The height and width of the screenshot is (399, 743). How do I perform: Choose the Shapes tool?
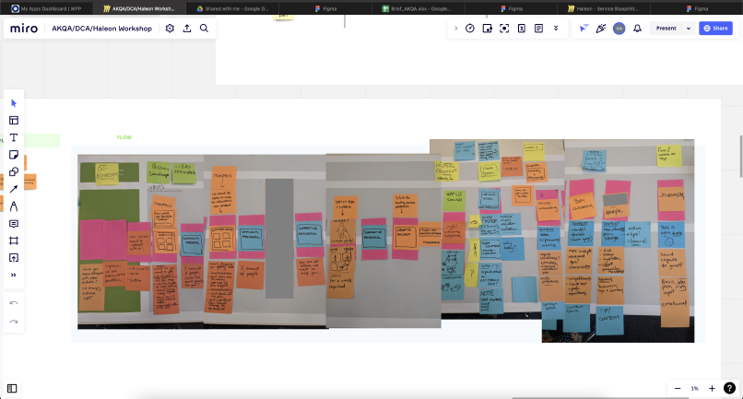(14, 171)
